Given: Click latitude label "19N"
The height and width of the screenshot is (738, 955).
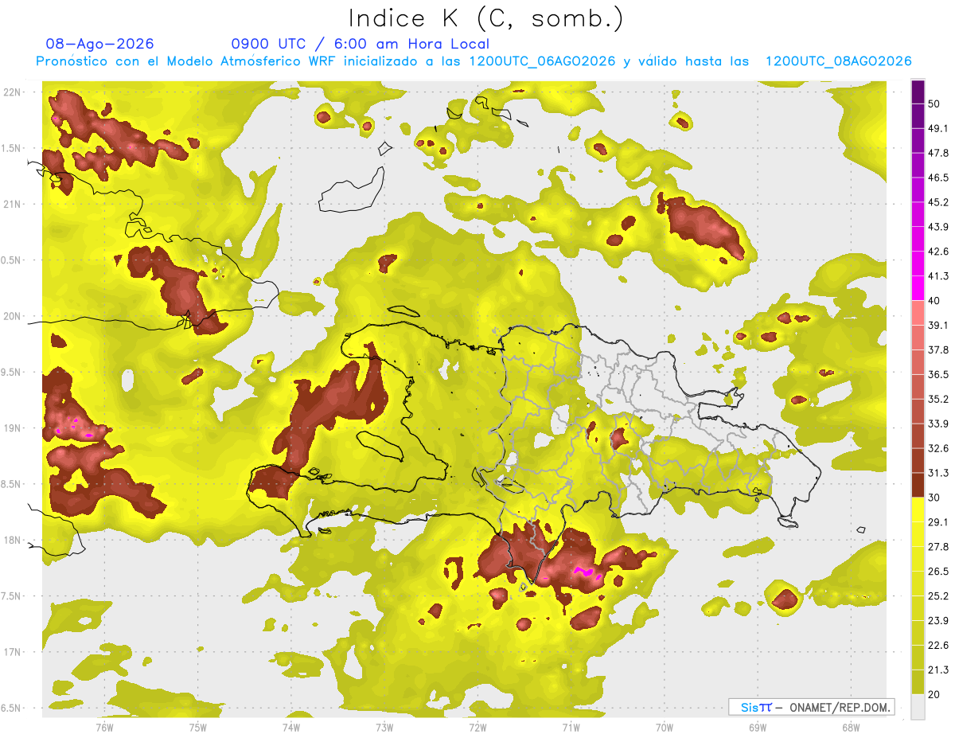Looking at the screenshot, I should point(12,428).
